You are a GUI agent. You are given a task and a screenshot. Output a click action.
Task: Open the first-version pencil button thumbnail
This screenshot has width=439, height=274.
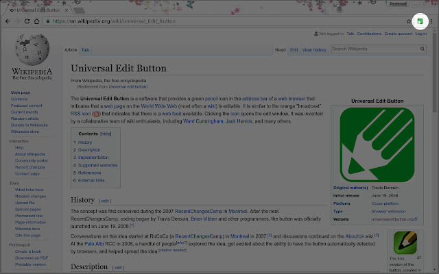[405, 242]
